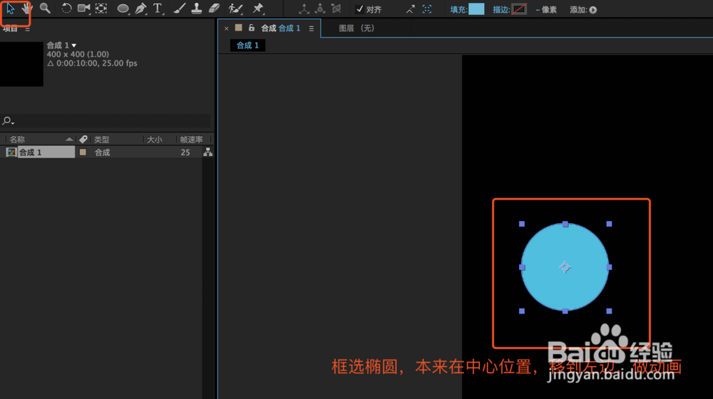Select the Rotation tool
The image size is (713, 399).
pos(66,8)
